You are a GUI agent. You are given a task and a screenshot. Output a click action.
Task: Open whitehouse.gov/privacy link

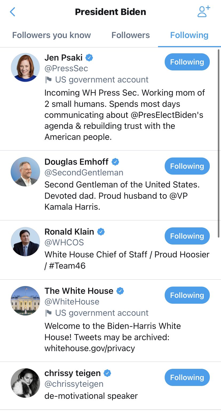(x=90, y=348)
